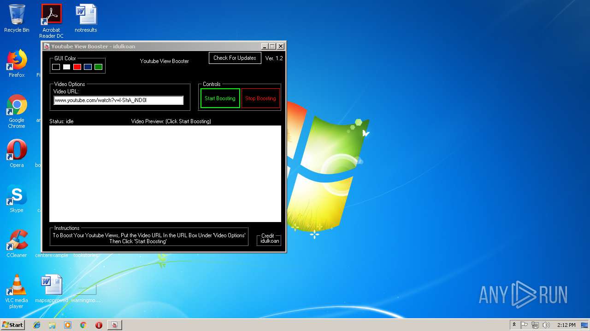
Task: Click the Status: idle label
Action: tap(61, 121)
